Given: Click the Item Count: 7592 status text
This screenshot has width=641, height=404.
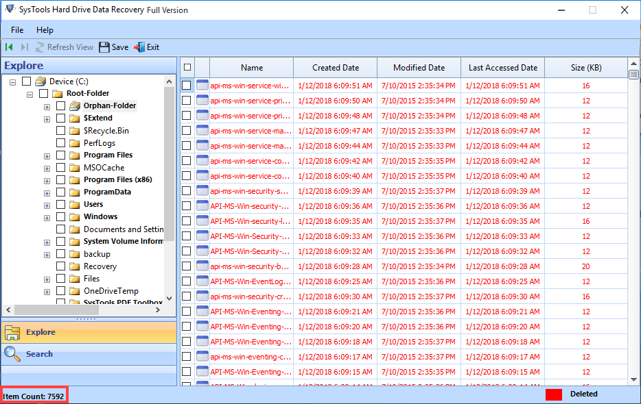Looking at the screenshot, I should (x=34, y=396).
